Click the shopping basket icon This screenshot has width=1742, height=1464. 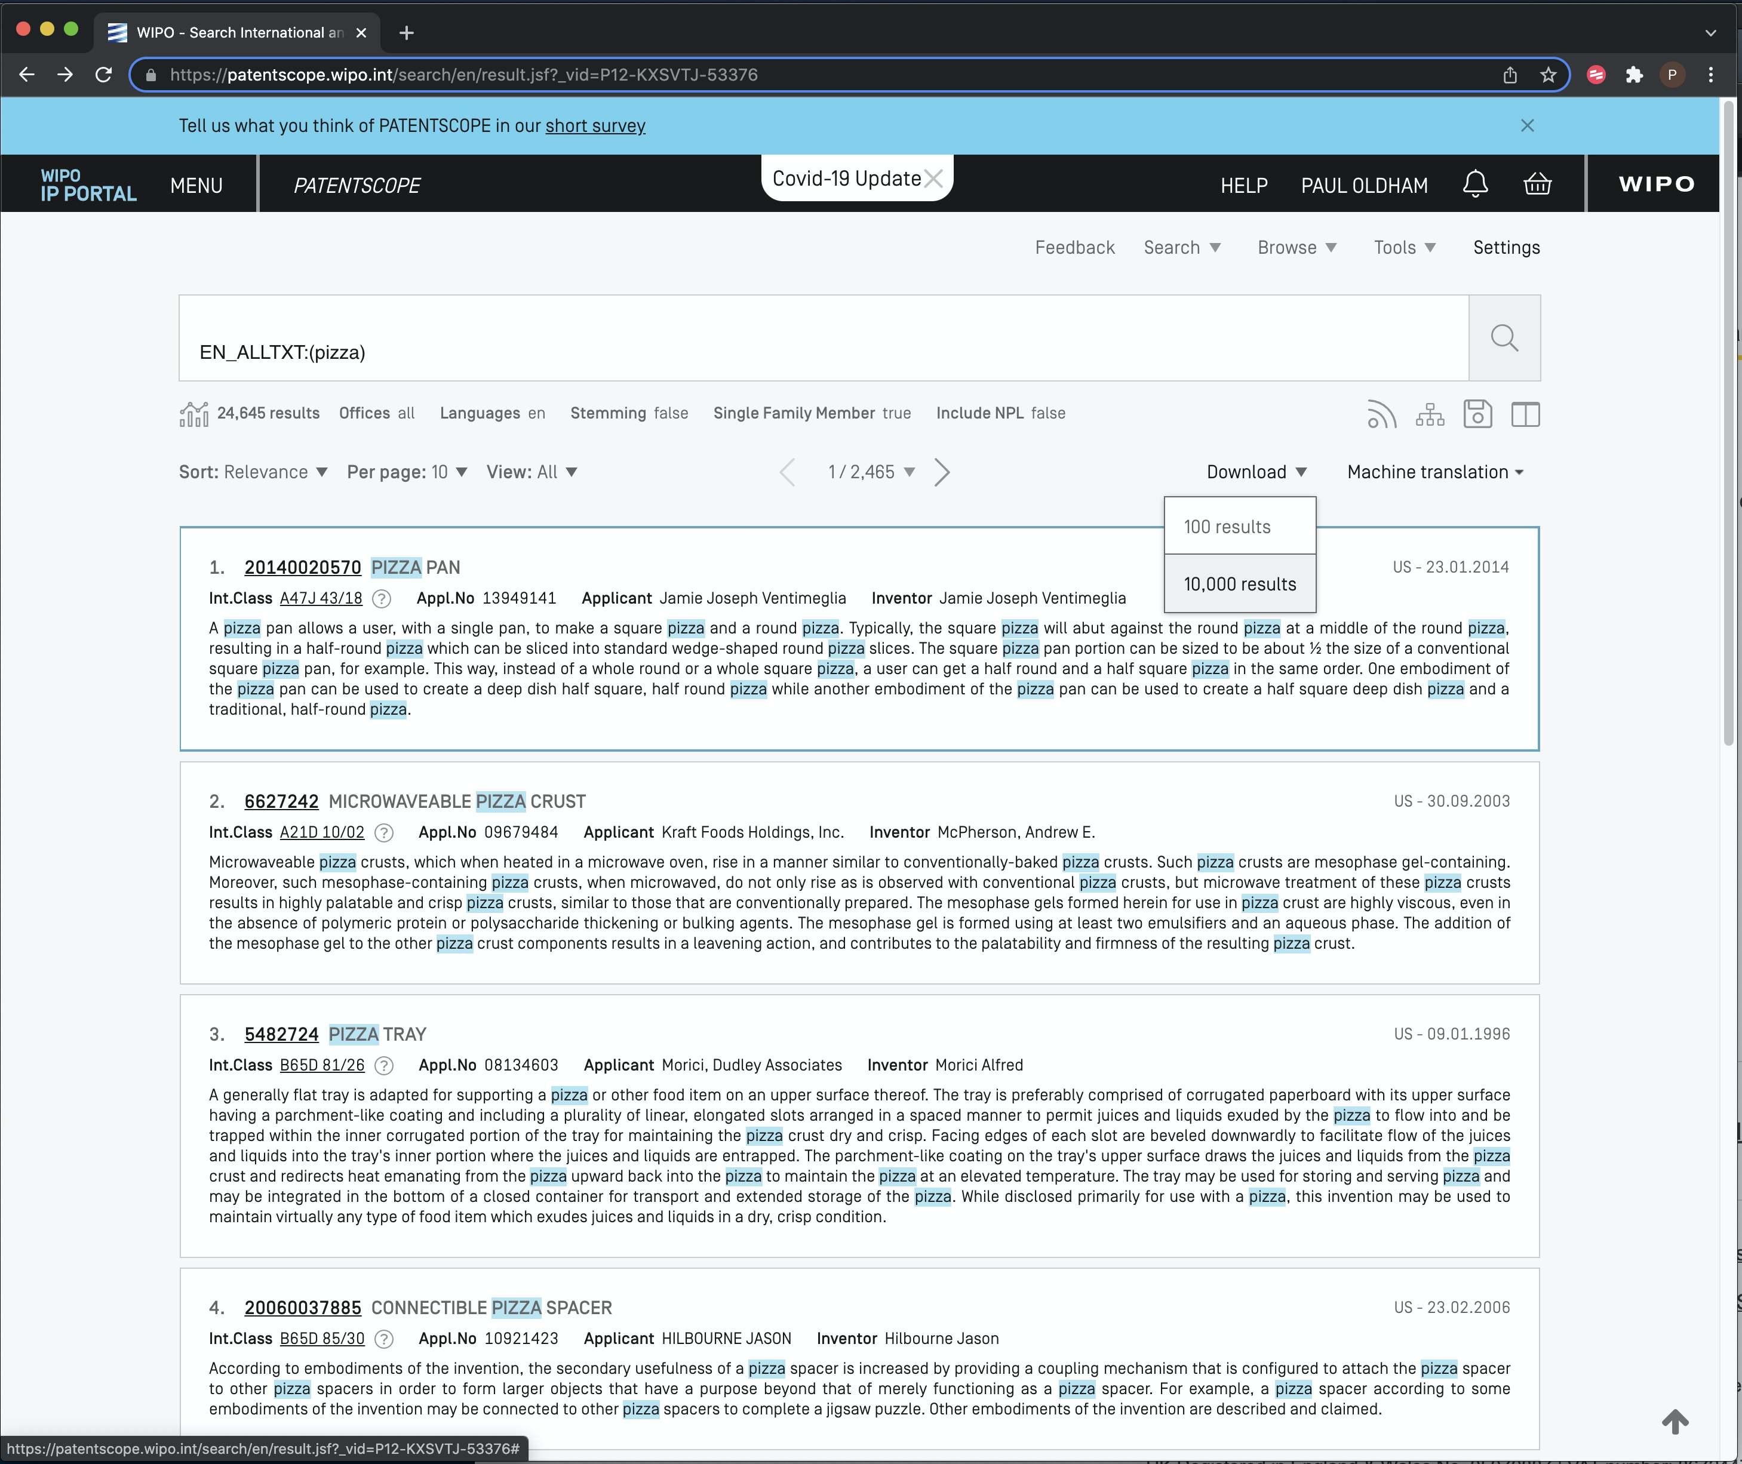coord(1537,184)
